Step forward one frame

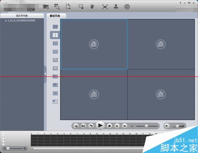coord(124,126)
